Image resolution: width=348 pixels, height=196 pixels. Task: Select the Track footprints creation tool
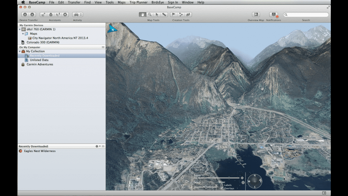[188, 14]
